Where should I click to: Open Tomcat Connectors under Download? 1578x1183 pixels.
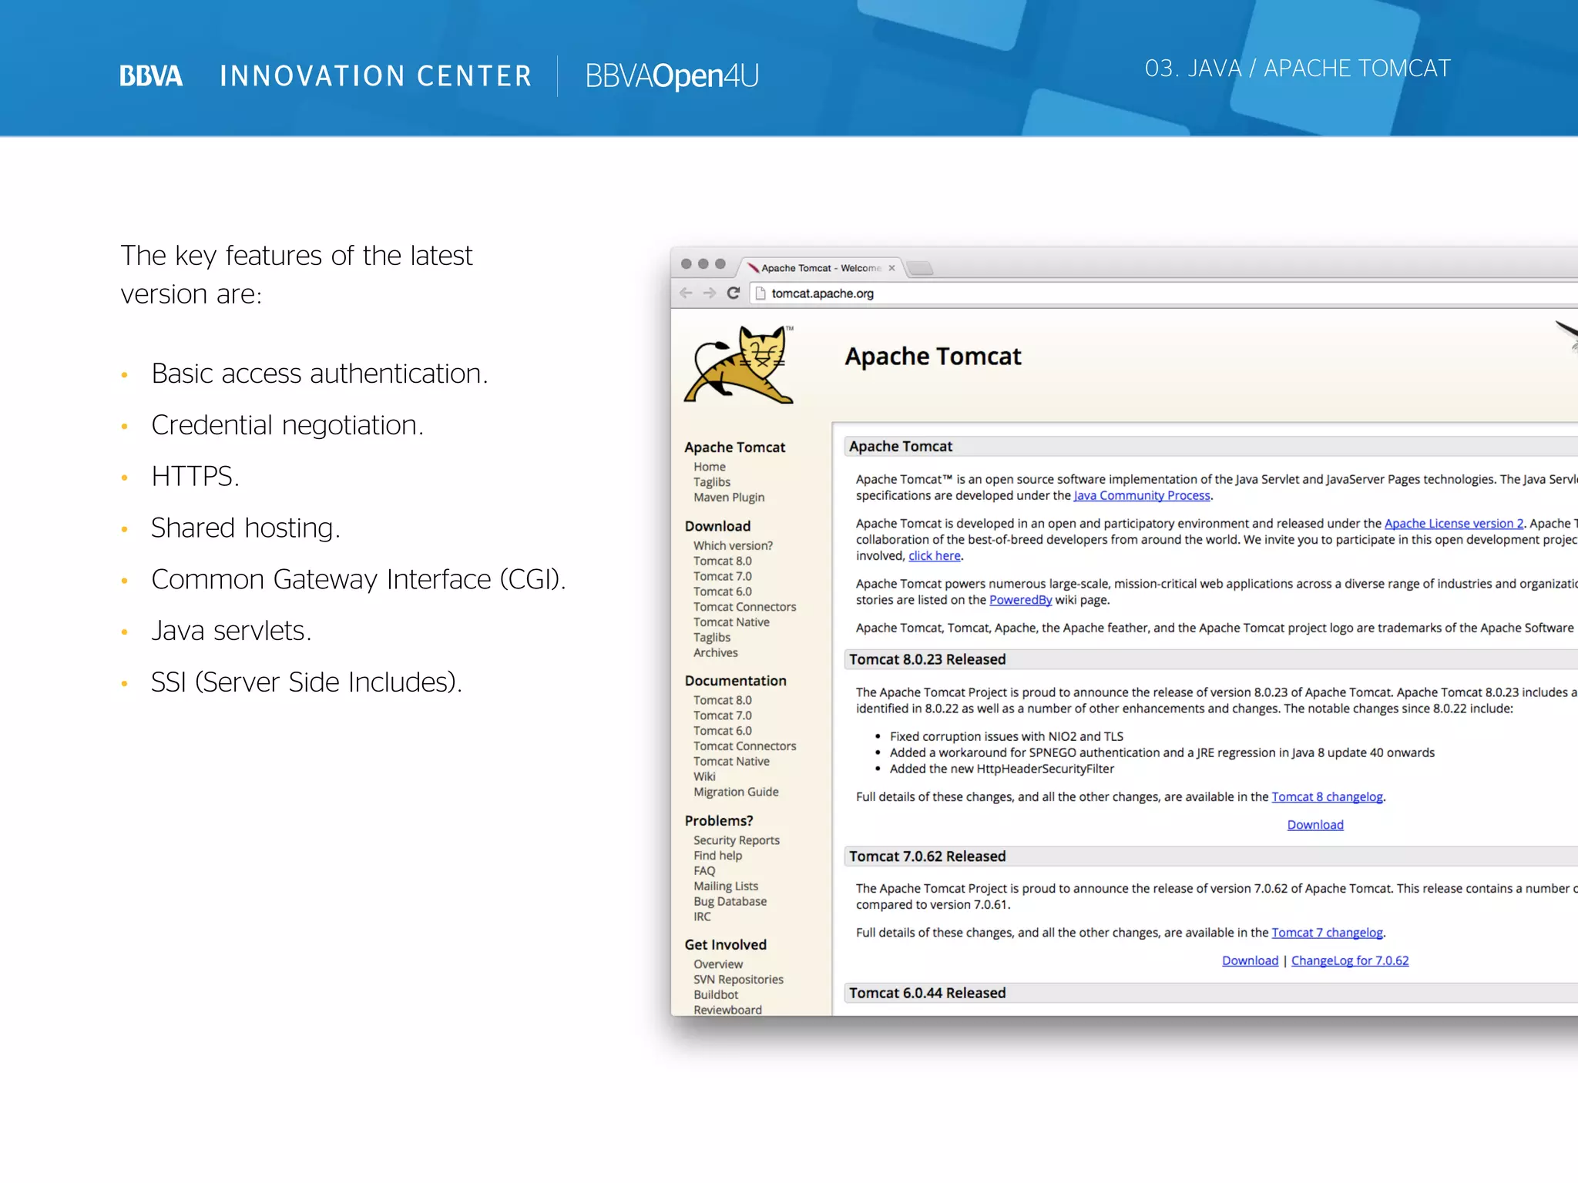coord(745,607)
